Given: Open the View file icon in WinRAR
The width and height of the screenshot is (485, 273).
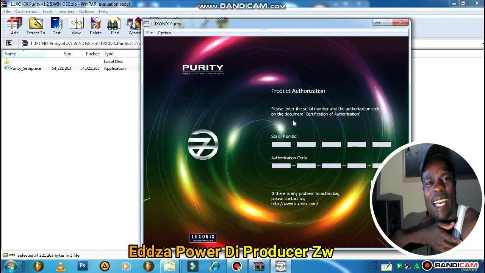Looking at the screenshot, I should tap(76, 26).
